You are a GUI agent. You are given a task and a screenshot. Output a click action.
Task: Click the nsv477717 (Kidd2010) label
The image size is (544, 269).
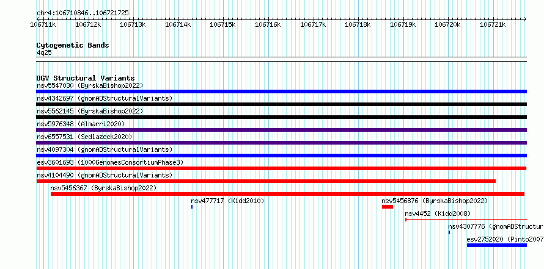[227, 201]
